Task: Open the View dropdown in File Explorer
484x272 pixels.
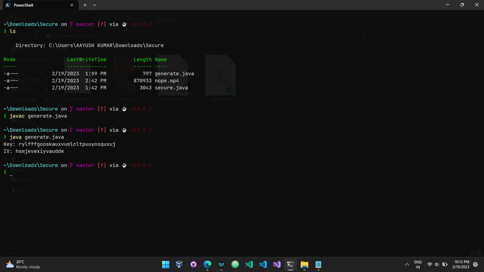Action: (x=166, y=19)
